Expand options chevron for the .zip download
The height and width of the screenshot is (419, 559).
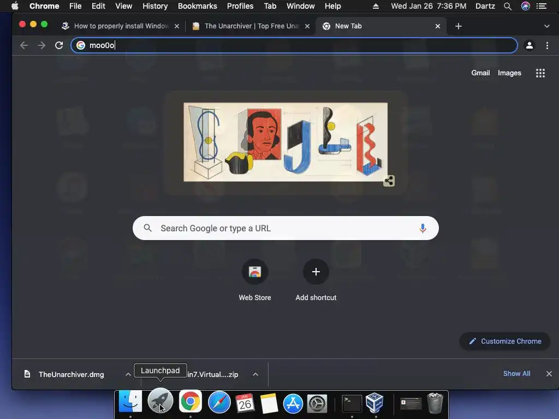pyautogui.click(x=255, y=374)
